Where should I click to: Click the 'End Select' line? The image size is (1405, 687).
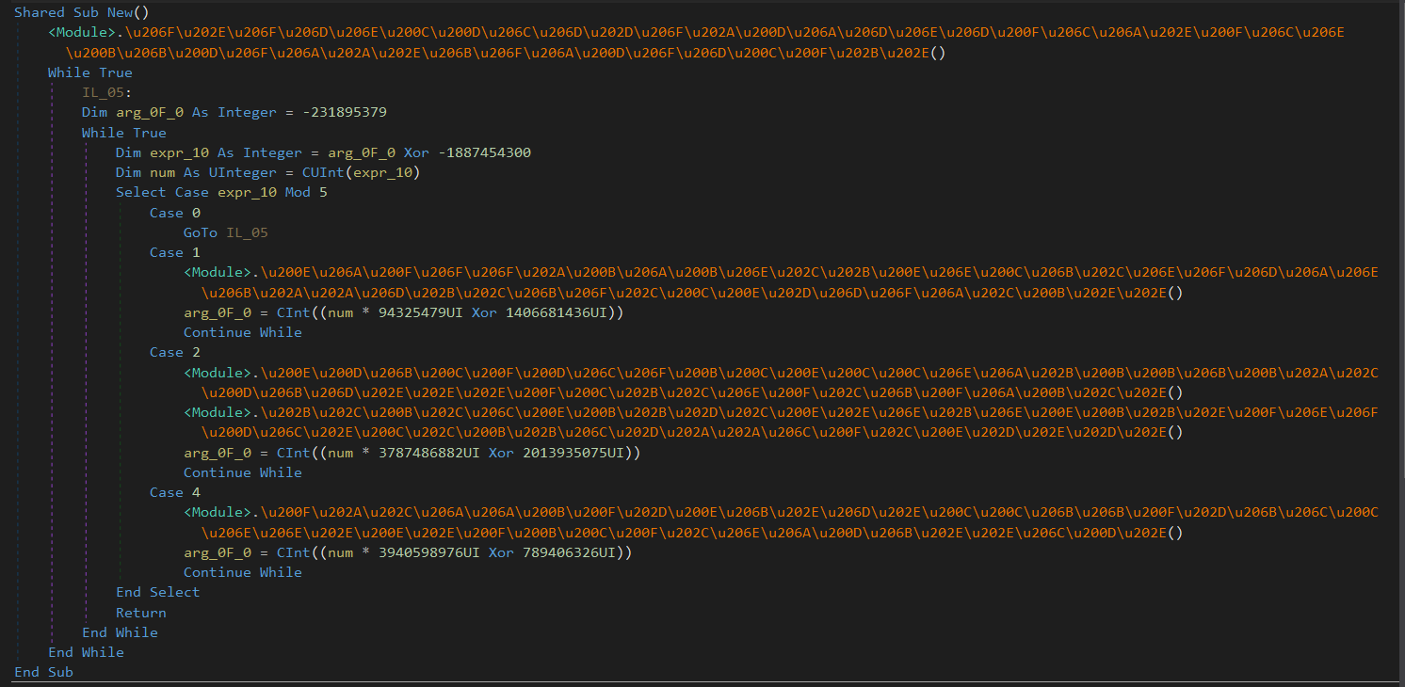click(158, 592)
